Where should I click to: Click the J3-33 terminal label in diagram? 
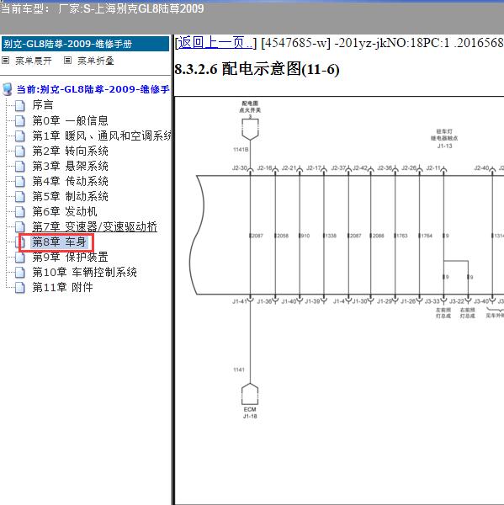pyautogui.click(x=432, y=301)
